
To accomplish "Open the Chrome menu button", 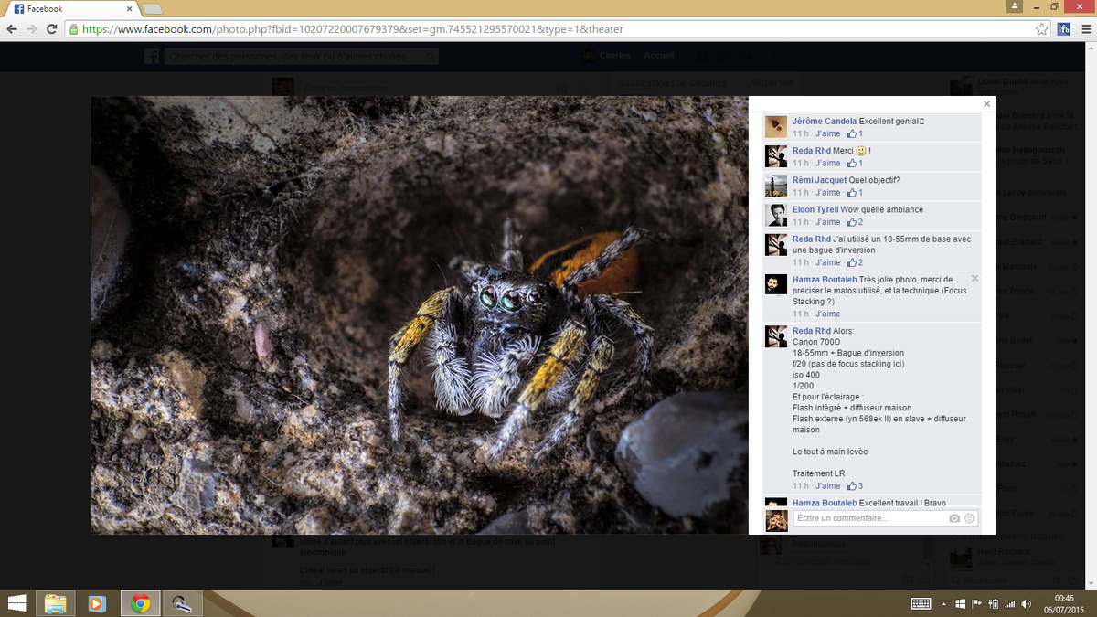I will click(x=1086, y=29).
